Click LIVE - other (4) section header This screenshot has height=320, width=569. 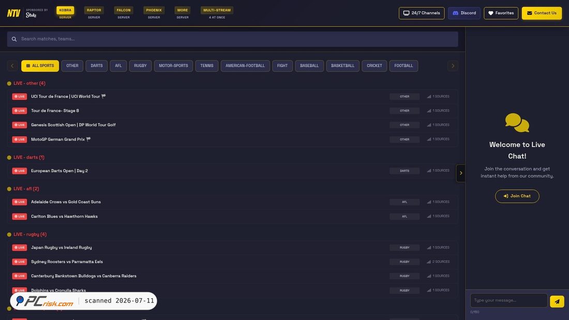29,83
